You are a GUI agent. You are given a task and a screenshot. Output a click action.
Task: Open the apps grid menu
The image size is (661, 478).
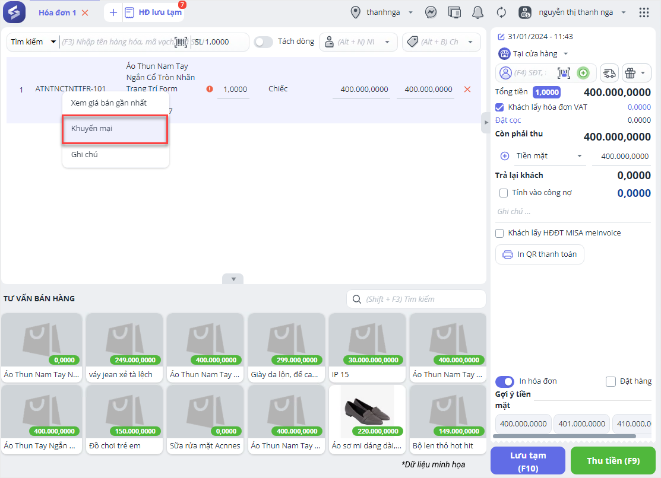[644, 12]
